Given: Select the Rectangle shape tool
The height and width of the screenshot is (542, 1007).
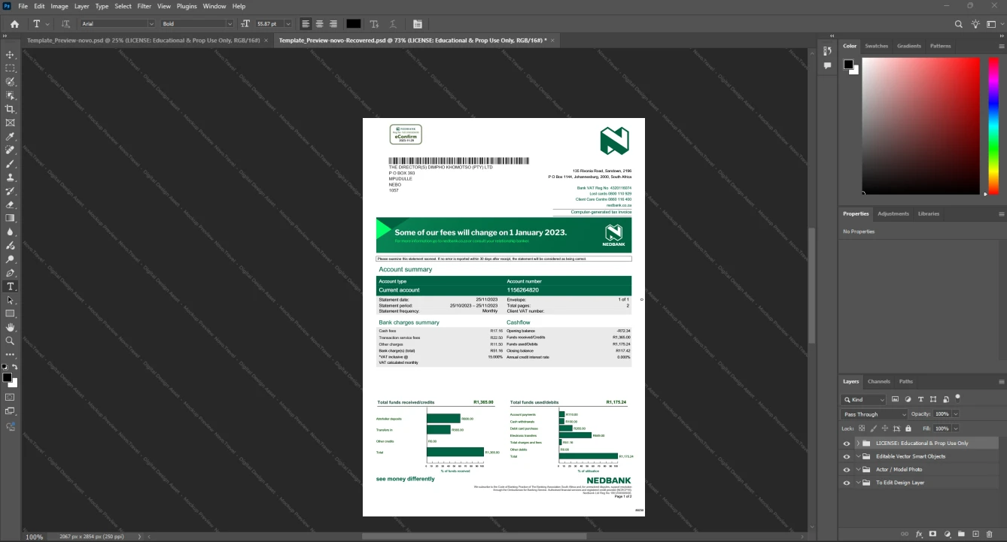Looking at the screenshot, I should tap(10, 313).
